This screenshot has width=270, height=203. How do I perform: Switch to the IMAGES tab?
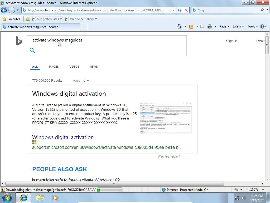54,67
